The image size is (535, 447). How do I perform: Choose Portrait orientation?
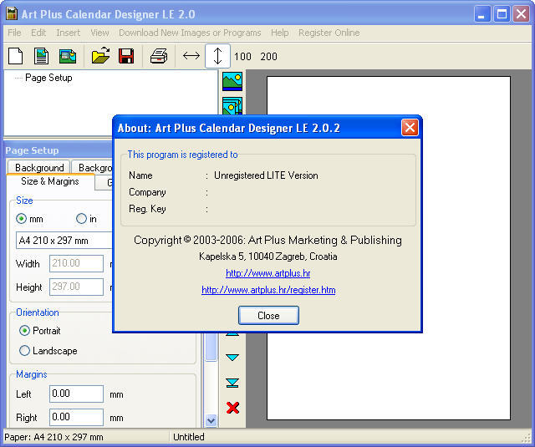[24, 330]
